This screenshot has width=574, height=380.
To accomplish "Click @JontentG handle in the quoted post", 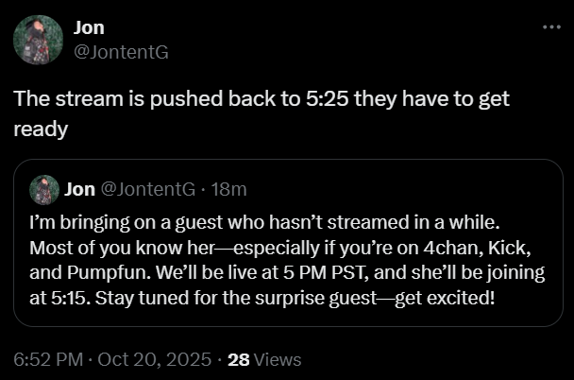I will 145,189.
